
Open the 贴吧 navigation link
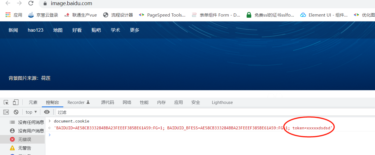tap(96, 30)
